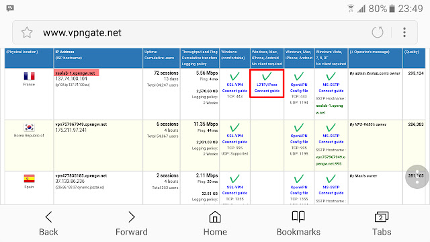
Task: Tap the 5.56 Mbps throughput value
Action: [x=207, y=73]
